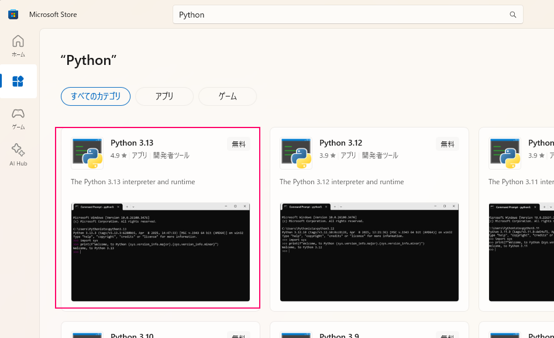Open the Python 3.10 result card

tap(160, 330)
